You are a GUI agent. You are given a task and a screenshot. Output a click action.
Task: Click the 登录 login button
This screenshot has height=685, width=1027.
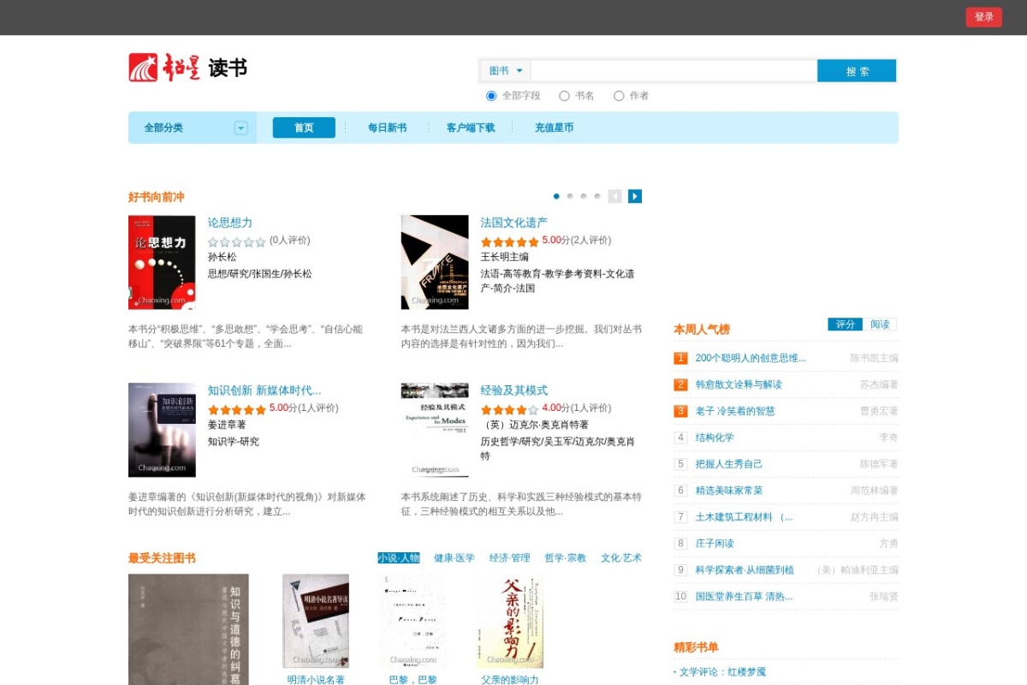coord(984,17)
